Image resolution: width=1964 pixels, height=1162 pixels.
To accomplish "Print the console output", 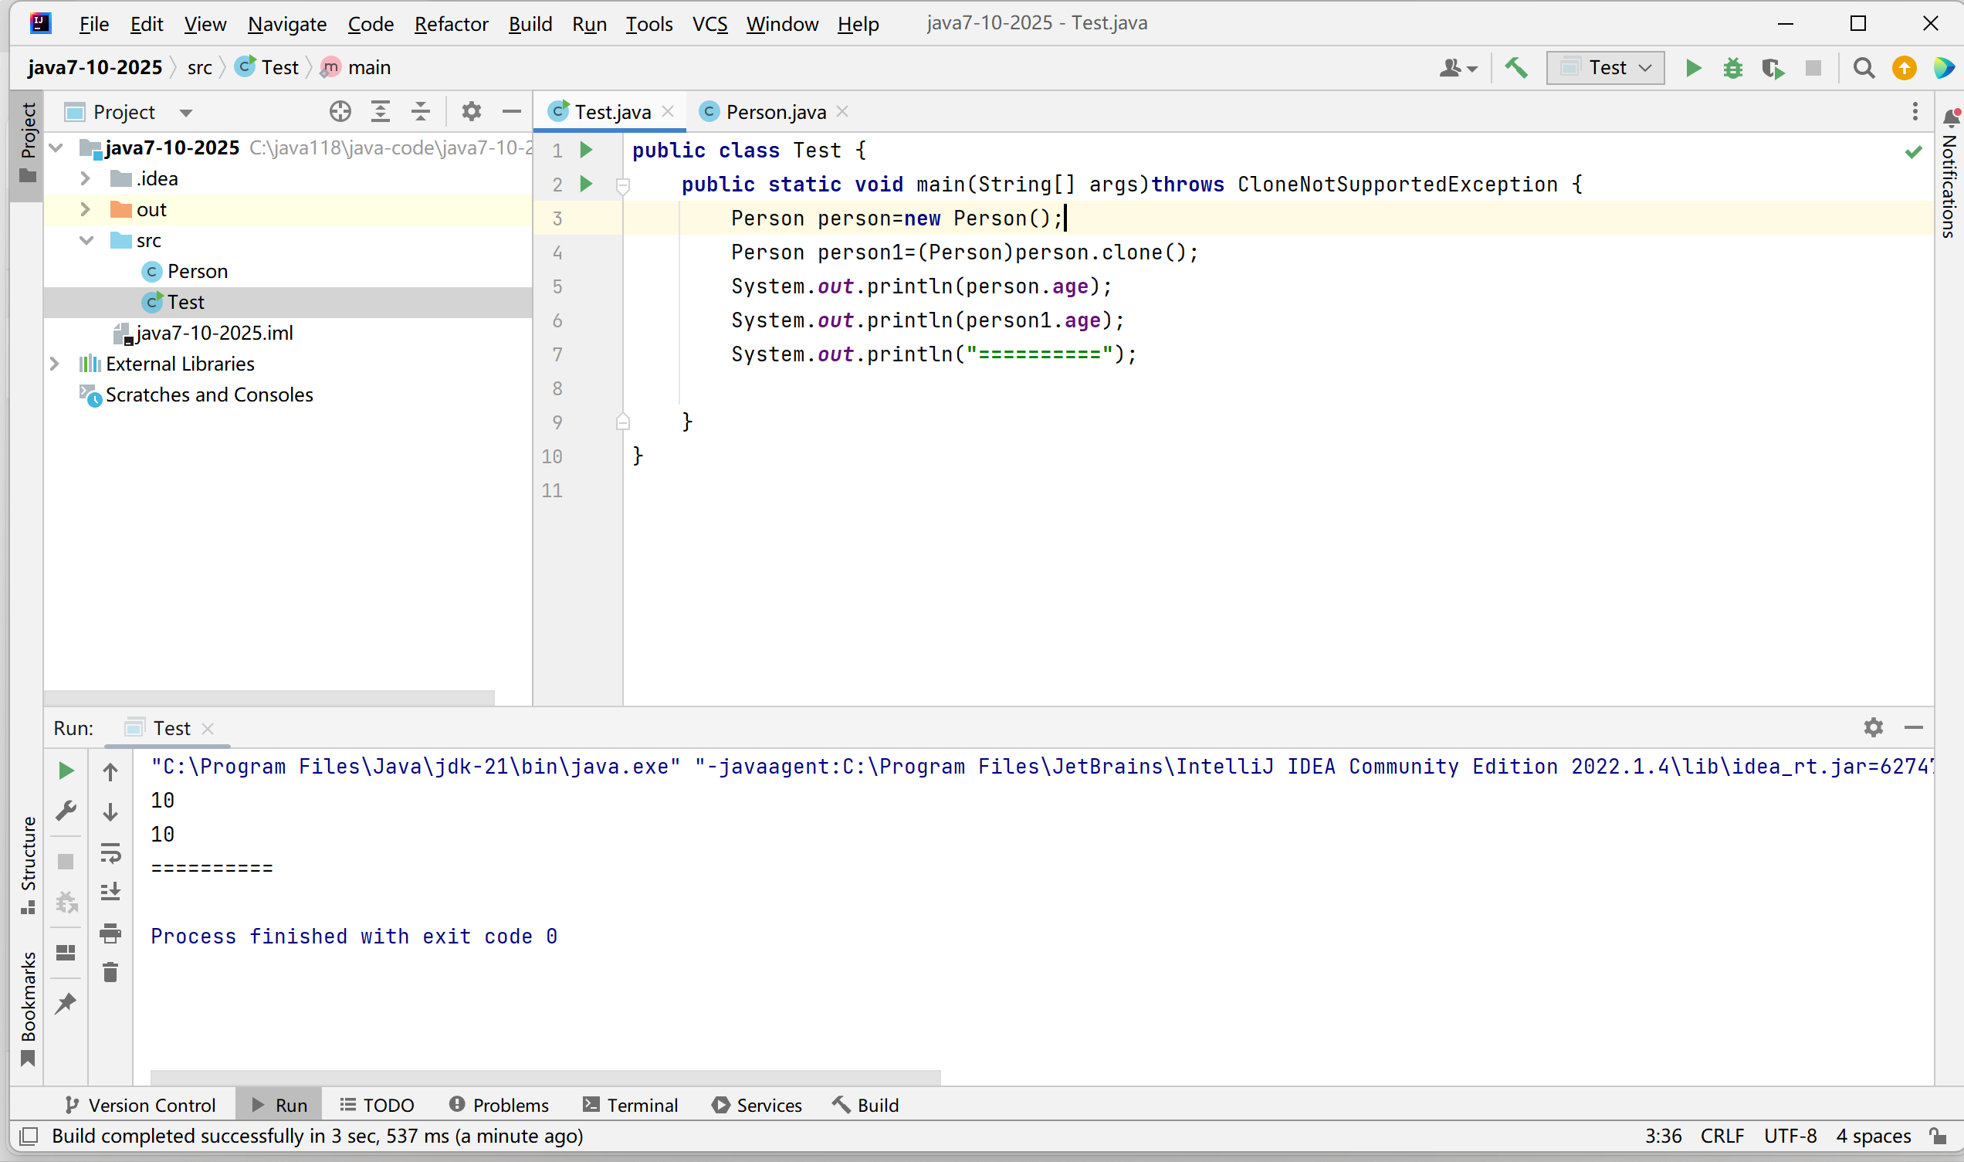I will (x=110, y=933).
